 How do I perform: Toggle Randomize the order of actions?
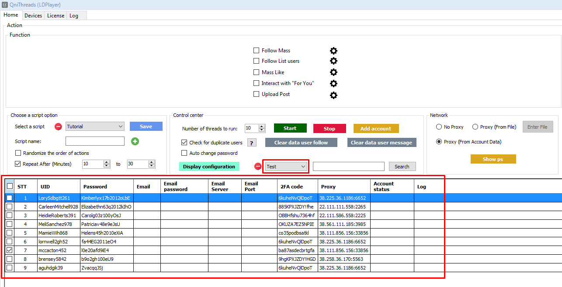point(18,153)
